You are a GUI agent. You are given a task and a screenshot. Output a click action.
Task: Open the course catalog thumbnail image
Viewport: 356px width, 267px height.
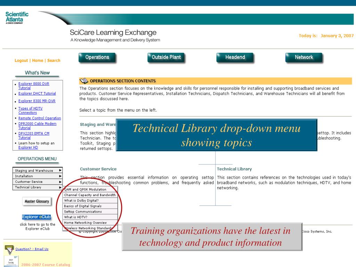11,261
